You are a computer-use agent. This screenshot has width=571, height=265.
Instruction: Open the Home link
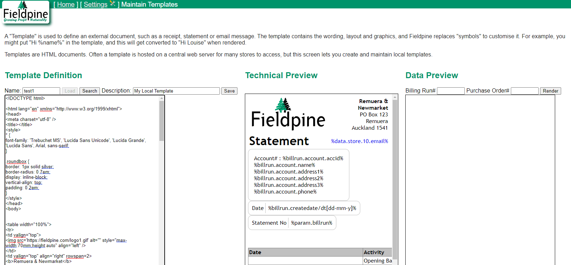click(66, 5)
